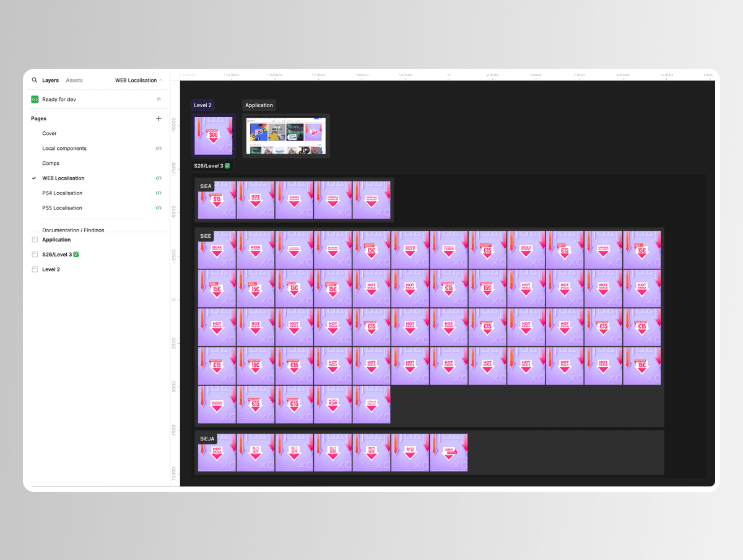Click the SIEE section label on canvas
This screenshot has width=743, height=560.
[x=206, y=236]
